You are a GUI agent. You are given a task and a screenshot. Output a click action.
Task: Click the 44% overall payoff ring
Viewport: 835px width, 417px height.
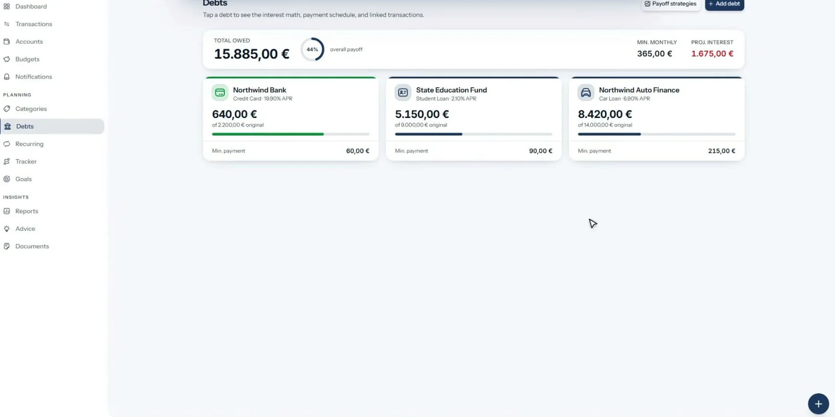point(312,50)
